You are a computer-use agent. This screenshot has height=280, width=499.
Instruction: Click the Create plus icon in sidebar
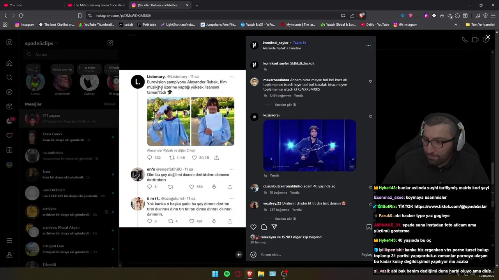(9, 150)
